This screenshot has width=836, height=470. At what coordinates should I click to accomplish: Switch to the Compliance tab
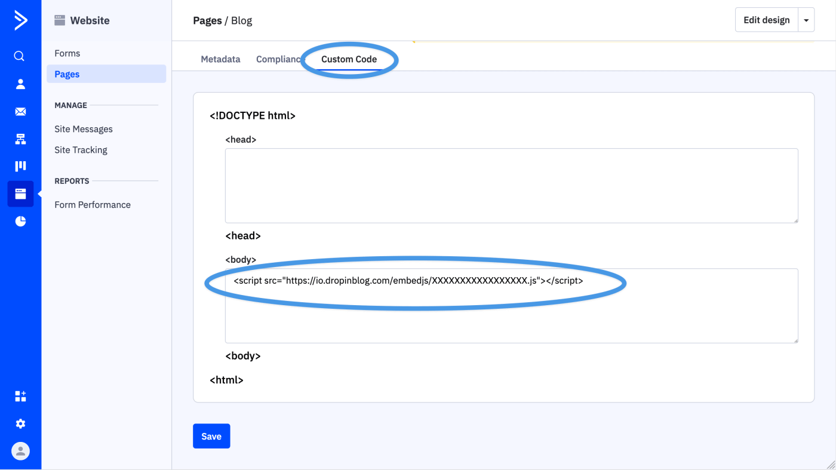[x=278, y=59]
